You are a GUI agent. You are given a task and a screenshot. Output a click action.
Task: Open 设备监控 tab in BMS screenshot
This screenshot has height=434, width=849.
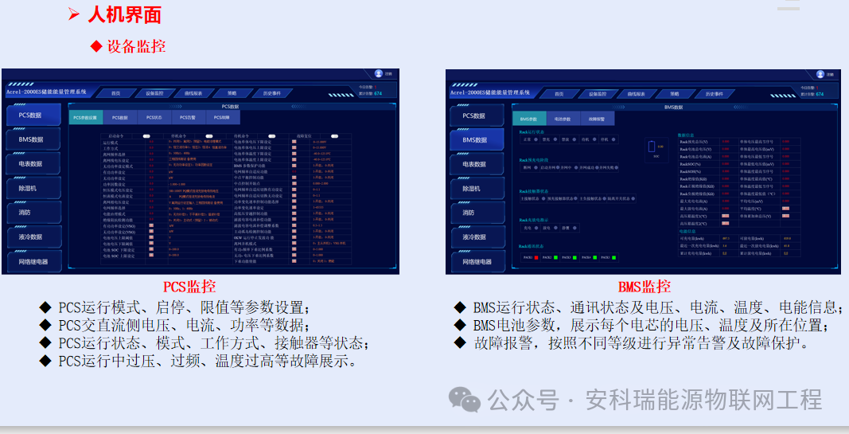click(598, 94)
